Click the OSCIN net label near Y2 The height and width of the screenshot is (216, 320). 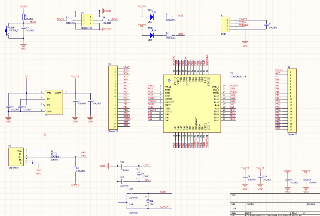coord(163,192)
